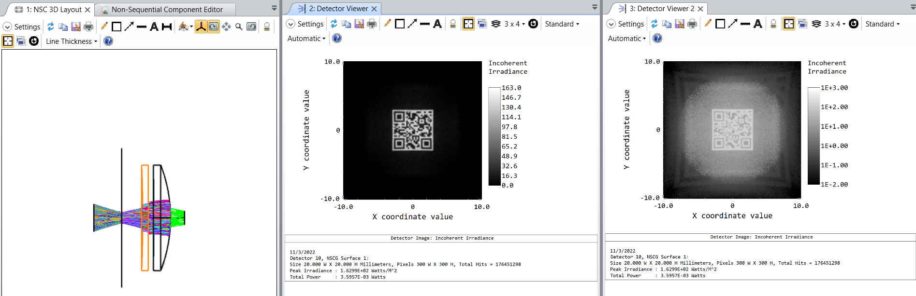Toggle fit-window icon in 2: Detector Viewer
The height and width of the screenshot is (296, 916).
(x=468, y=24)
